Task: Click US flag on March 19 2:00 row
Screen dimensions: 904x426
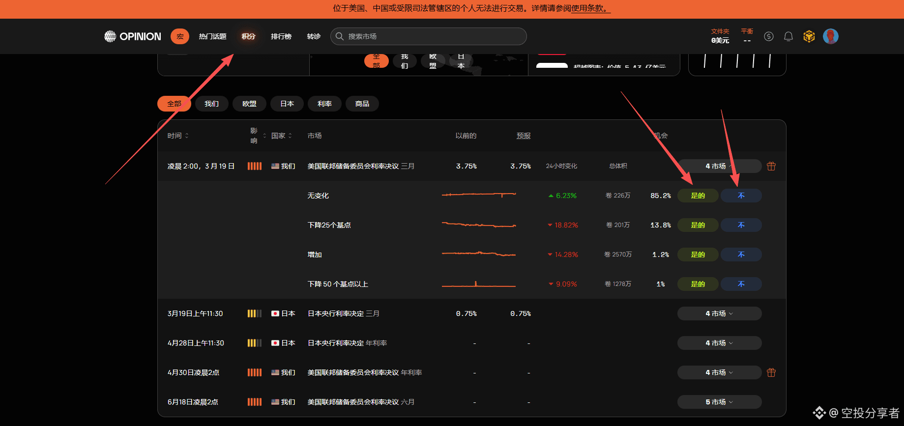Action: (275, 166)
